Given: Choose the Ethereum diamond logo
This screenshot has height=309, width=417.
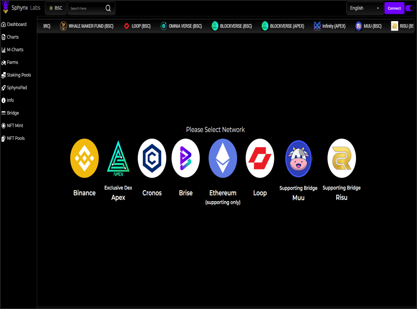Looking at the screenshot, I should [x=223, y=158].
